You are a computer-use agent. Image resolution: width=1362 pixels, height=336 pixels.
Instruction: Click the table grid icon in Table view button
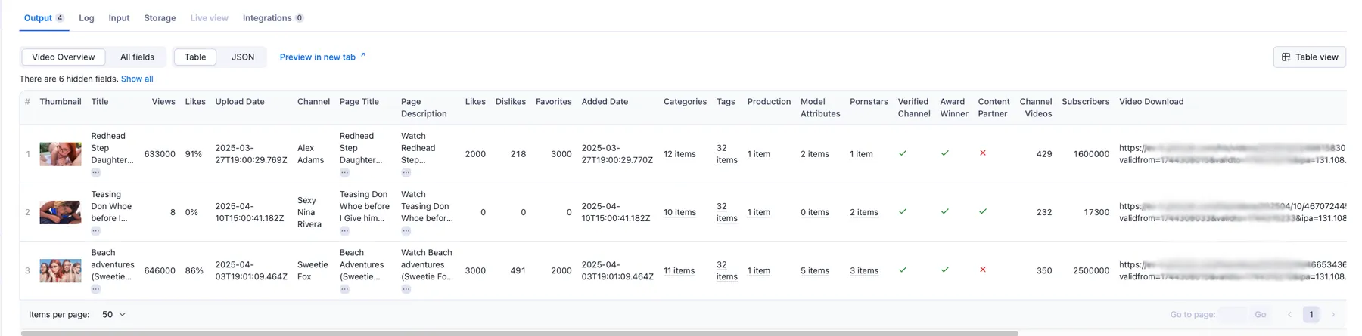[1286, 57]
